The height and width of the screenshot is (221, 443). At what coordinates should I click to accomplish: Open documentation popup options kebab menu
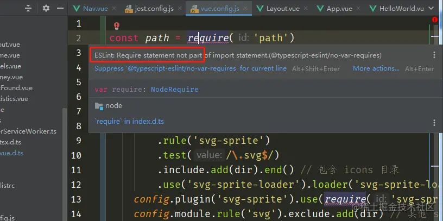click(x=434, y=122)
